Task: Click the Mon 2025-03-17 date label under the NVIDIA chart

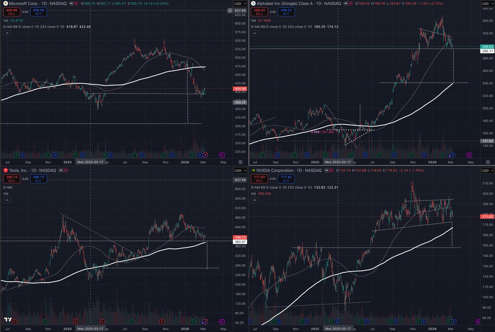Action: click(x=338, y=329)
